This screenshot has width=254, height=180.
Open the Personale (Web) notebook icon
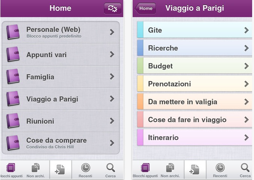[13, 32]
